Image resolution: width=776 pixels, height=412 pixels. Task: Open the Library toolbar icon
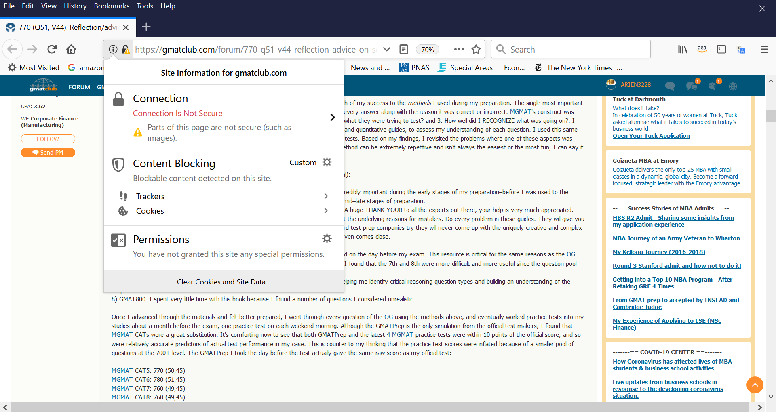pos(683,49)
